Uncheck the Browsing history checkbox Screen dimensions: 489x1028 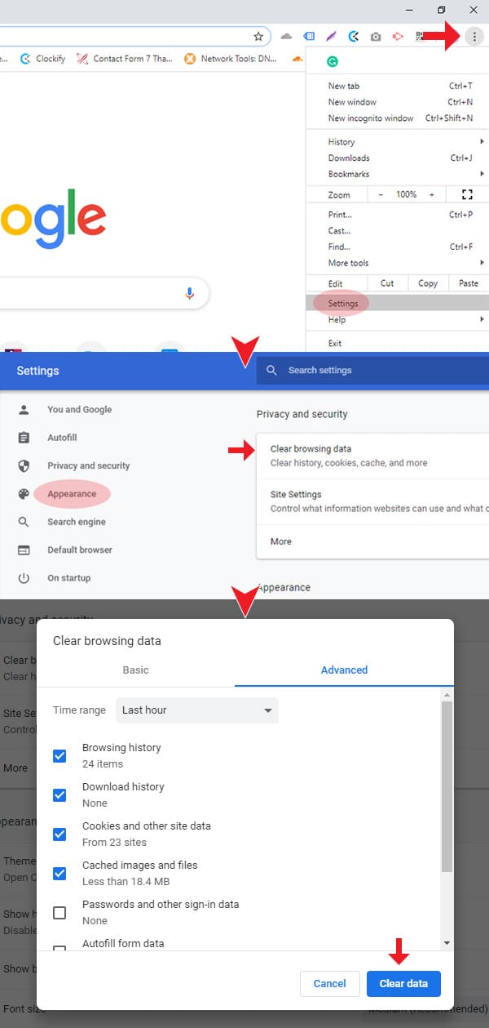coord(59,756)
